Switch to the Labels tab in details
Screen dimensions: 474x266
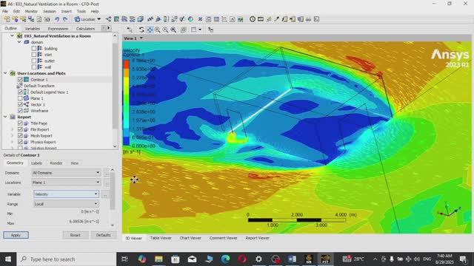pos(36,163)
